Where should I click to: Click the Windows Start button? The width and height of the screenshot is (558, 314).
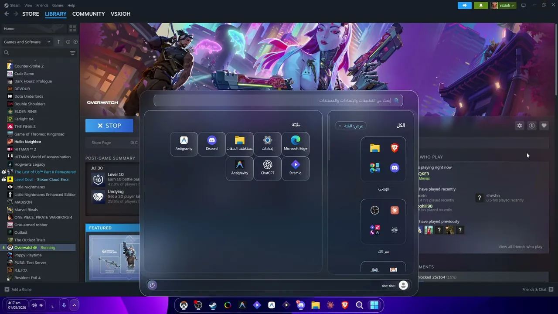(374, 305)
